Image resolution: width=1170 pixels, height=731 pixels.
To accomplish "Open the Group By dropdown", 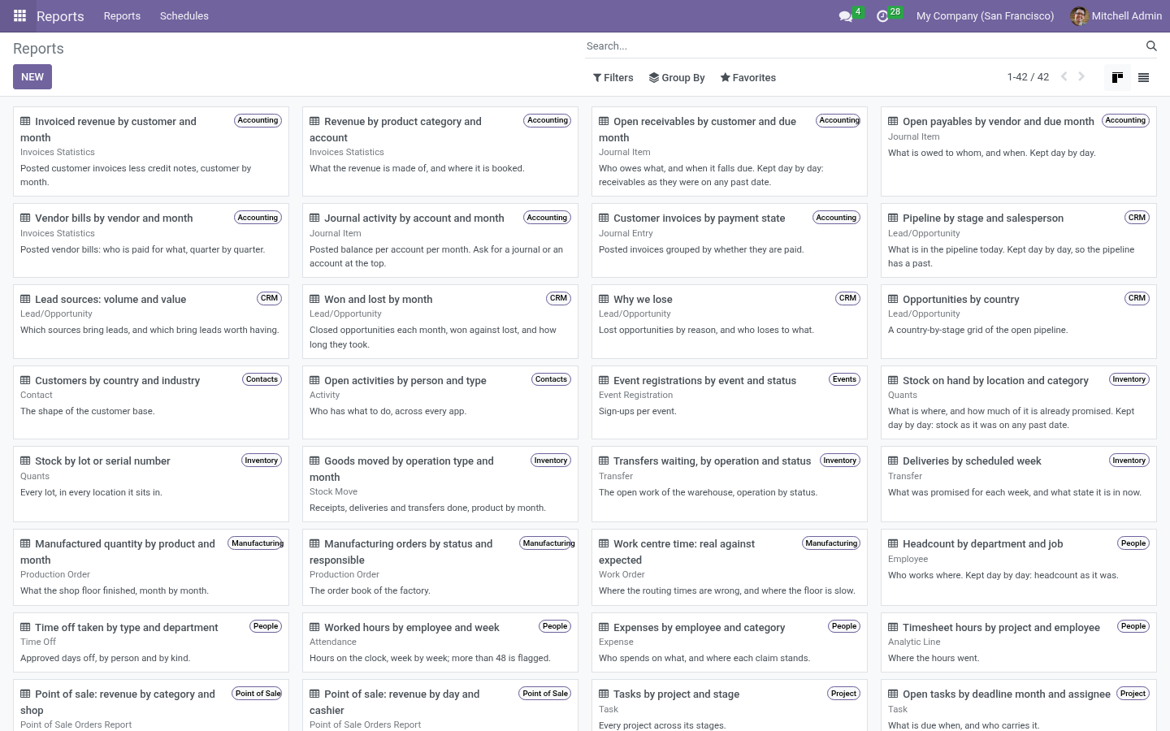I will click(677, 78).
